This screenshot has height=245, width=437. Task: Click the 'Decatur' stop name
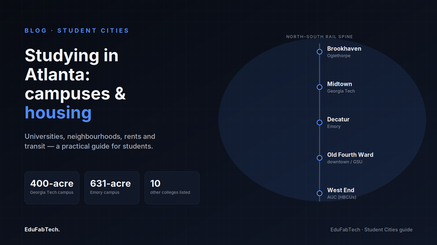coord(338,119)
